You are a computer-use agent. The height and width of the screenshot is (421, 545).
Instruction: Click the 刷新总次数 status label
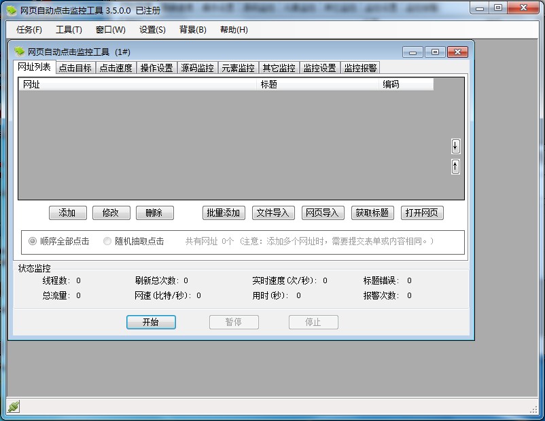click(x=157, y=280)
